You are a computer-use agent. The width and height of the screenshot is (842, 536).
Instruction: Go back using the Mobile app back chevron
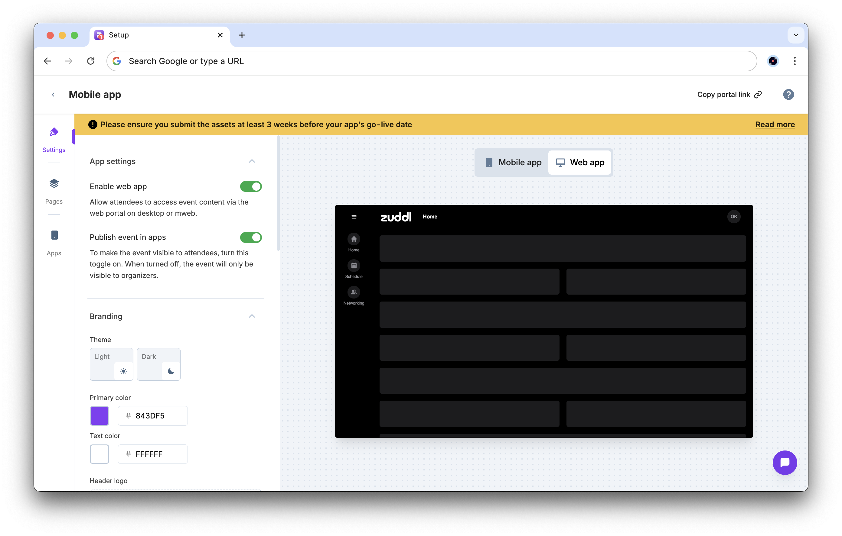click(53, 95)
